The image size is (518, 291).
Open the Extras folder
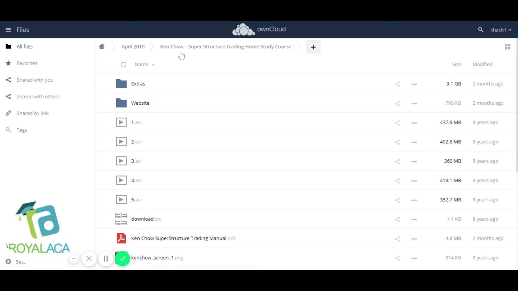tap(138, 84)
